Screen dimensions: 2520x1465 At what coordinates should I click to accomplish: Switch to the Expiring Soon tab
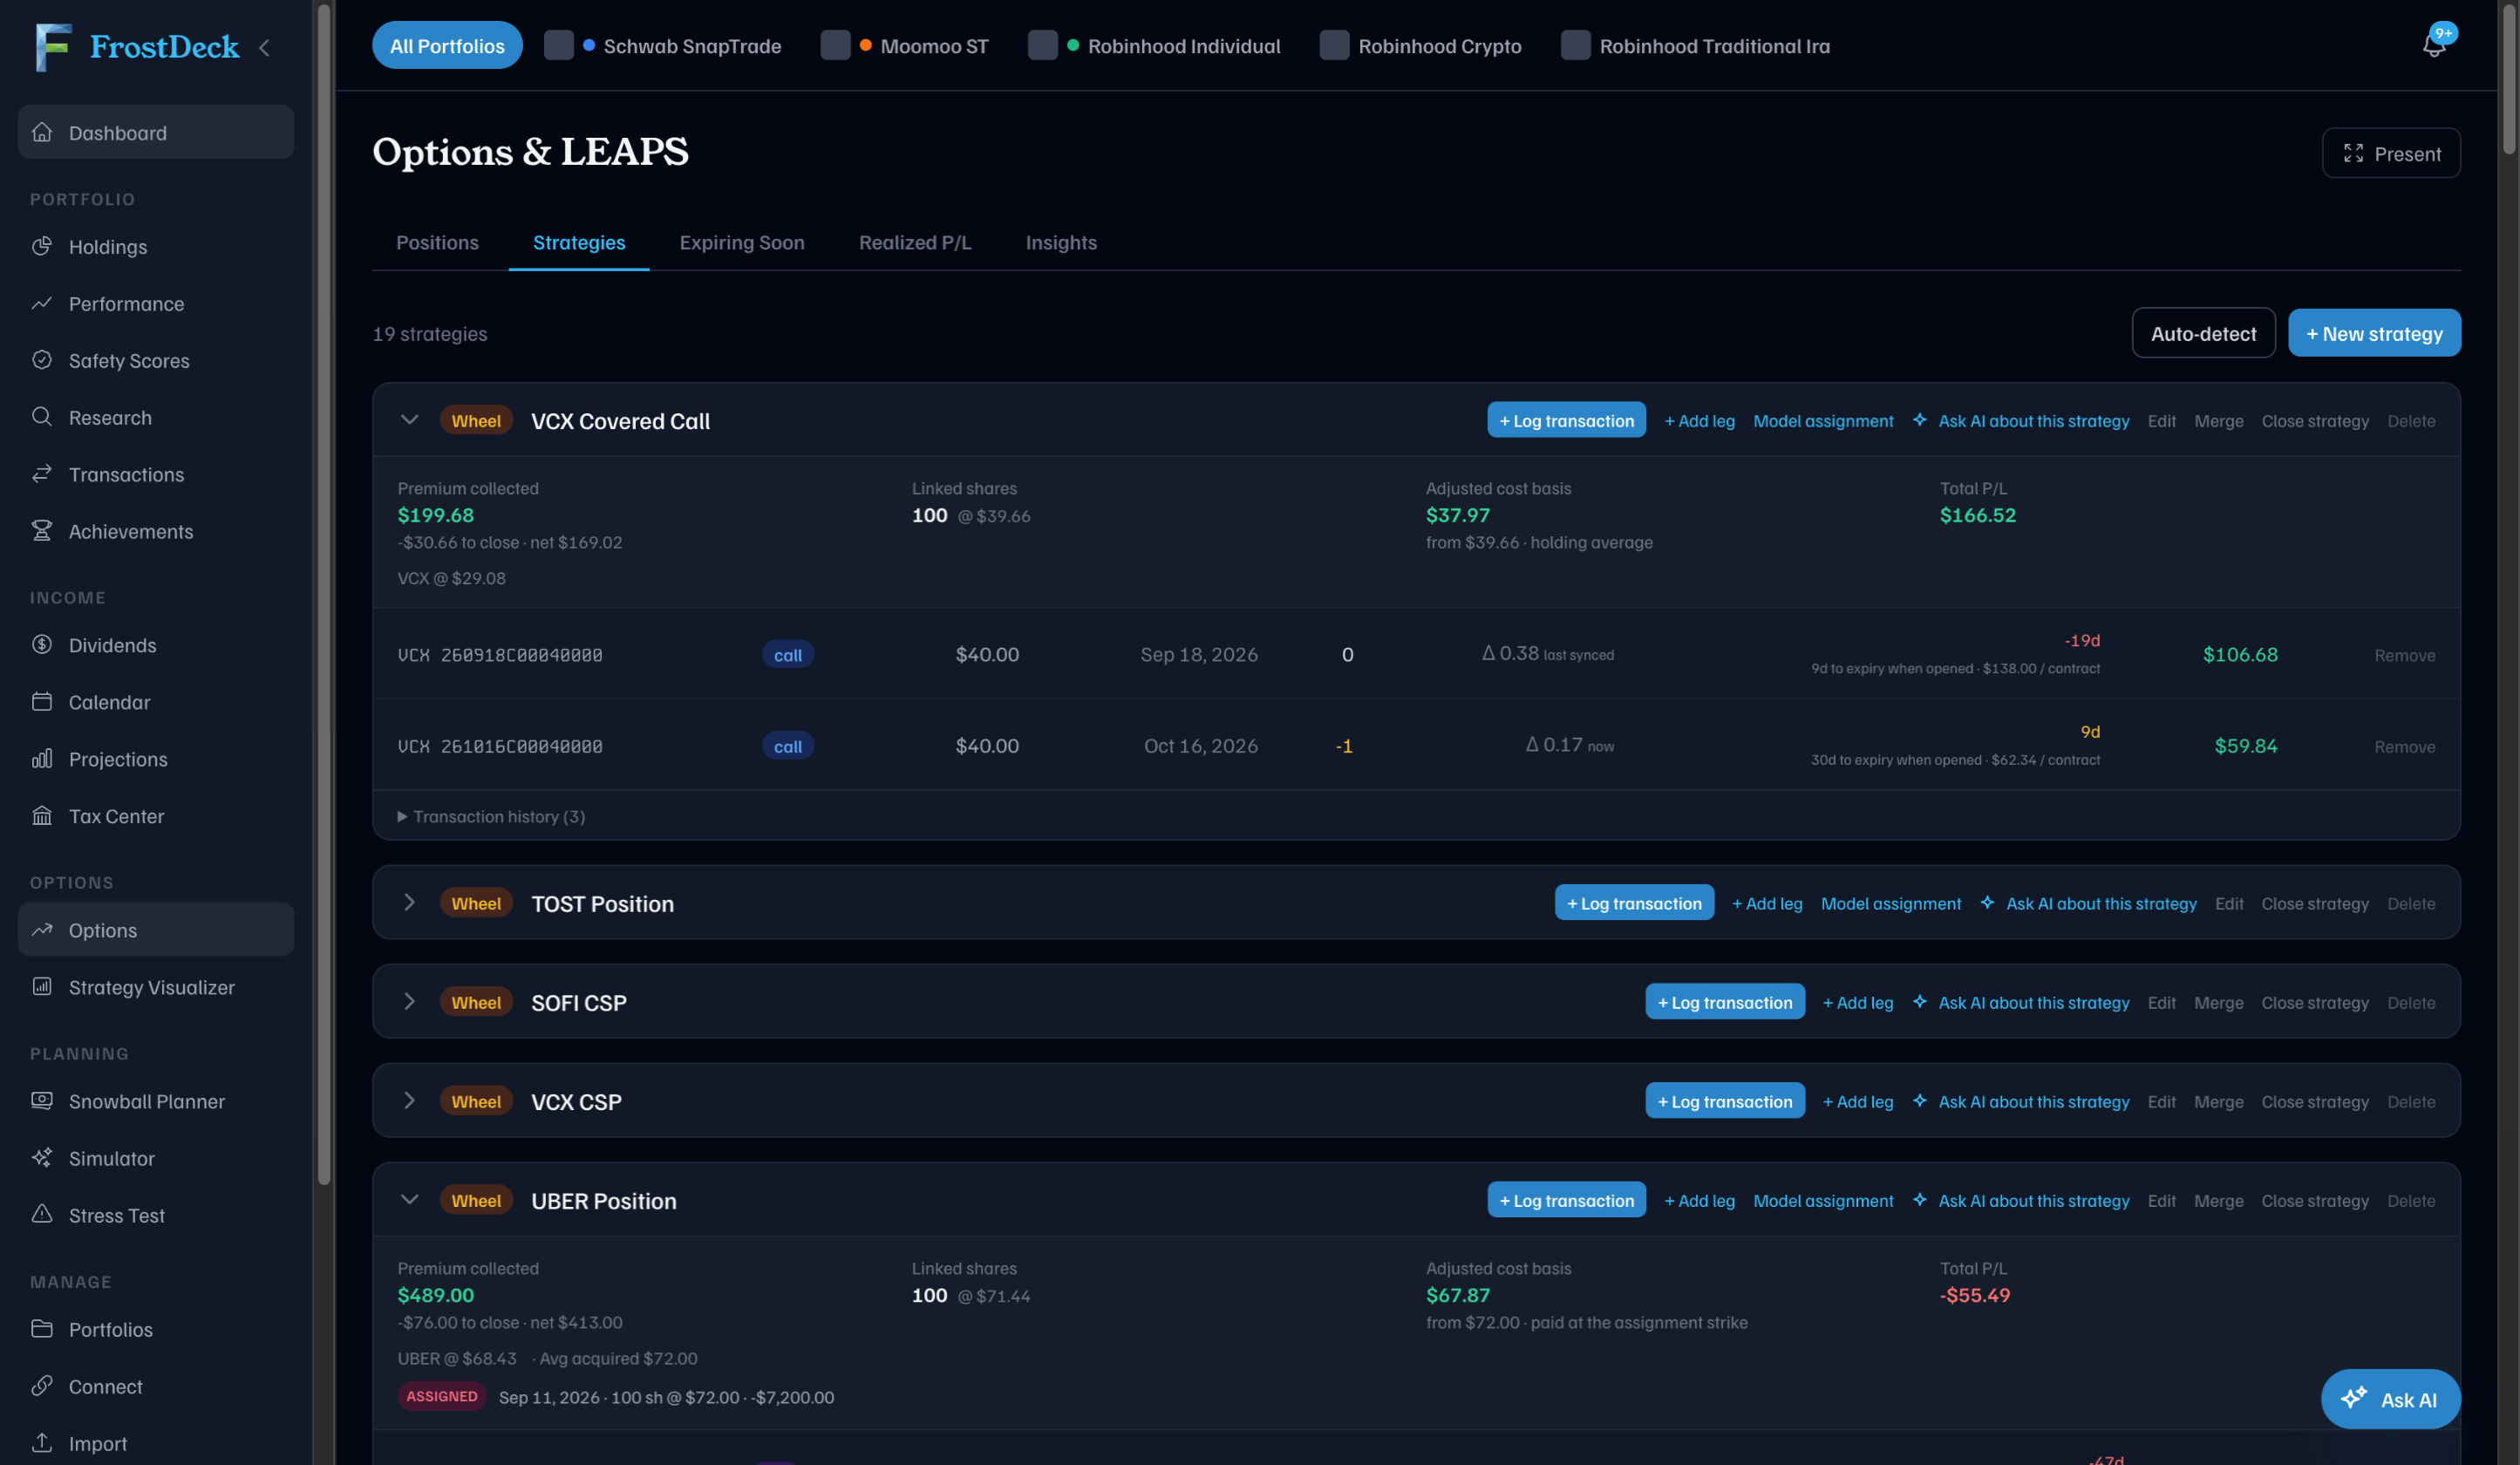742,243
